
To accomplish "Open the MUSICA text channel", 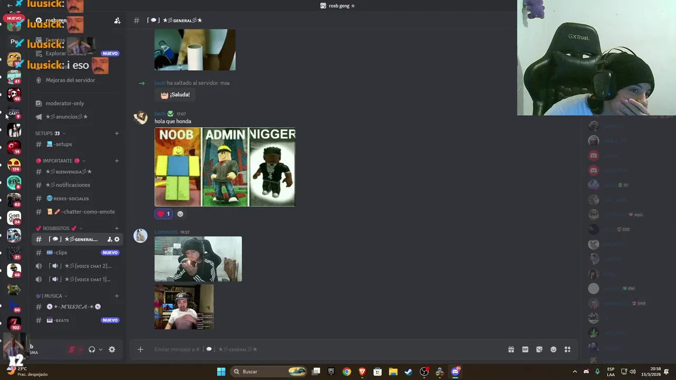I will [x=77, y=307].
